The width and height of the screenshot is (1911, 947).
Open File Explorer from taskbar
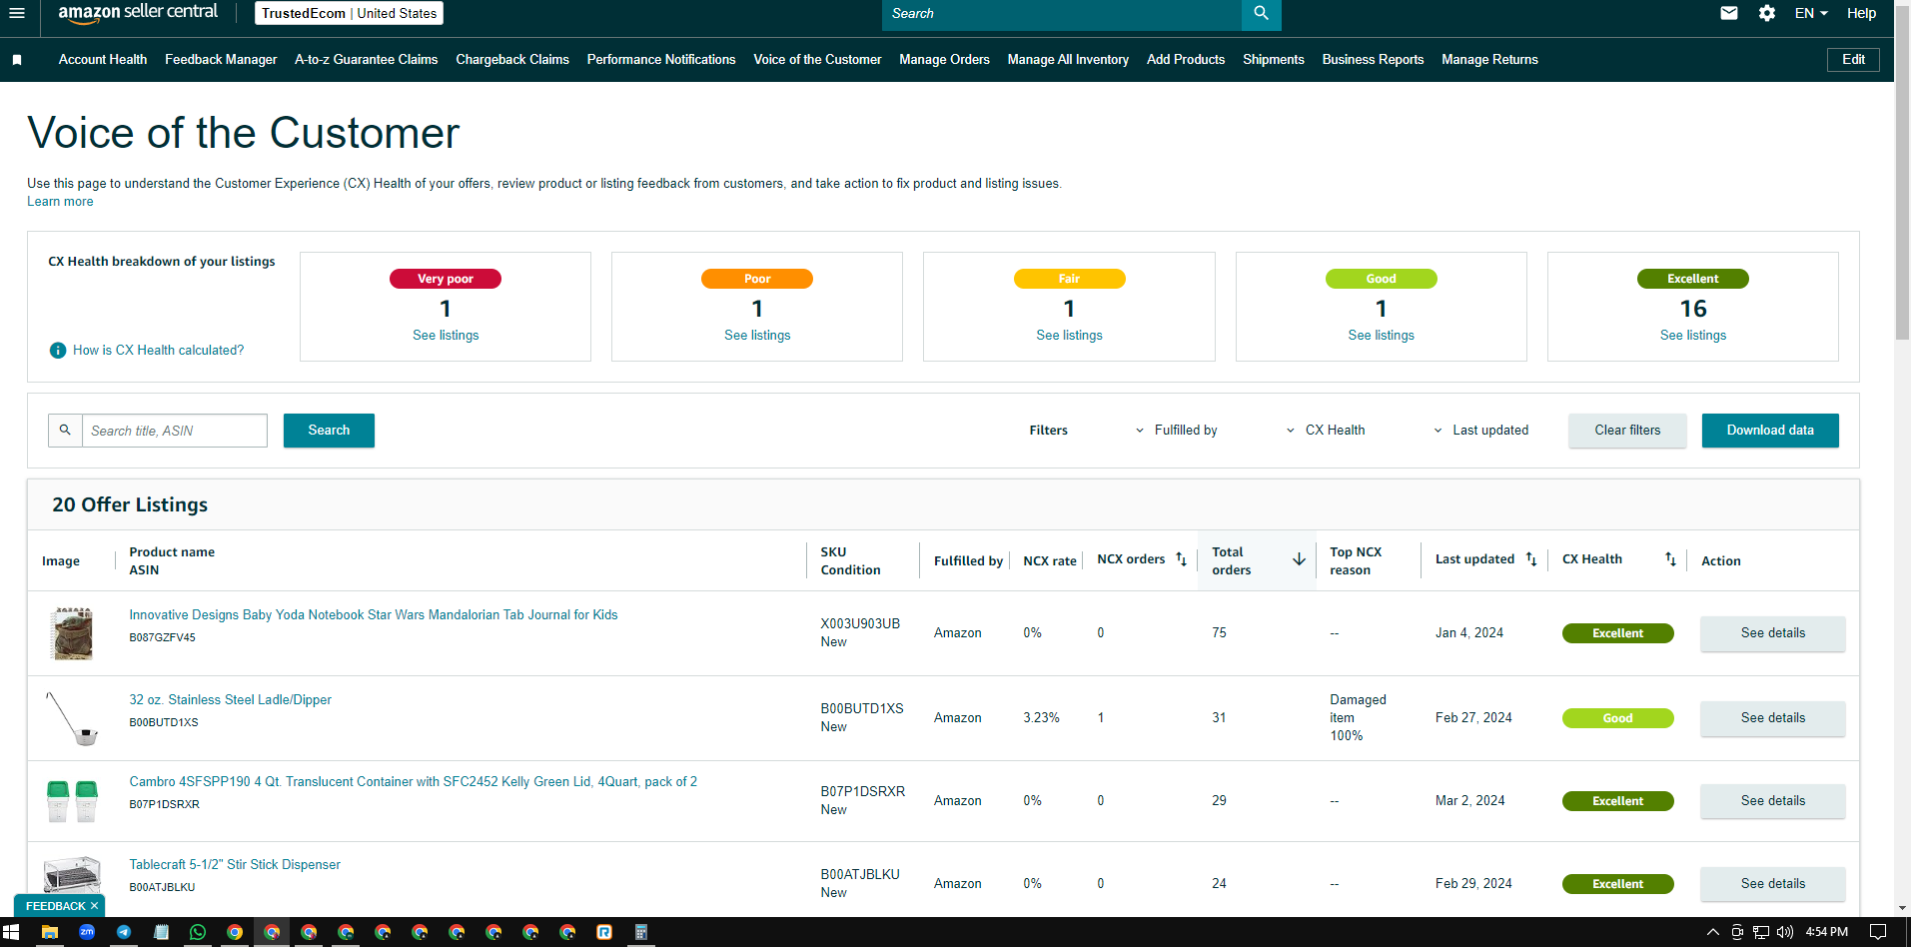[49, 932]
